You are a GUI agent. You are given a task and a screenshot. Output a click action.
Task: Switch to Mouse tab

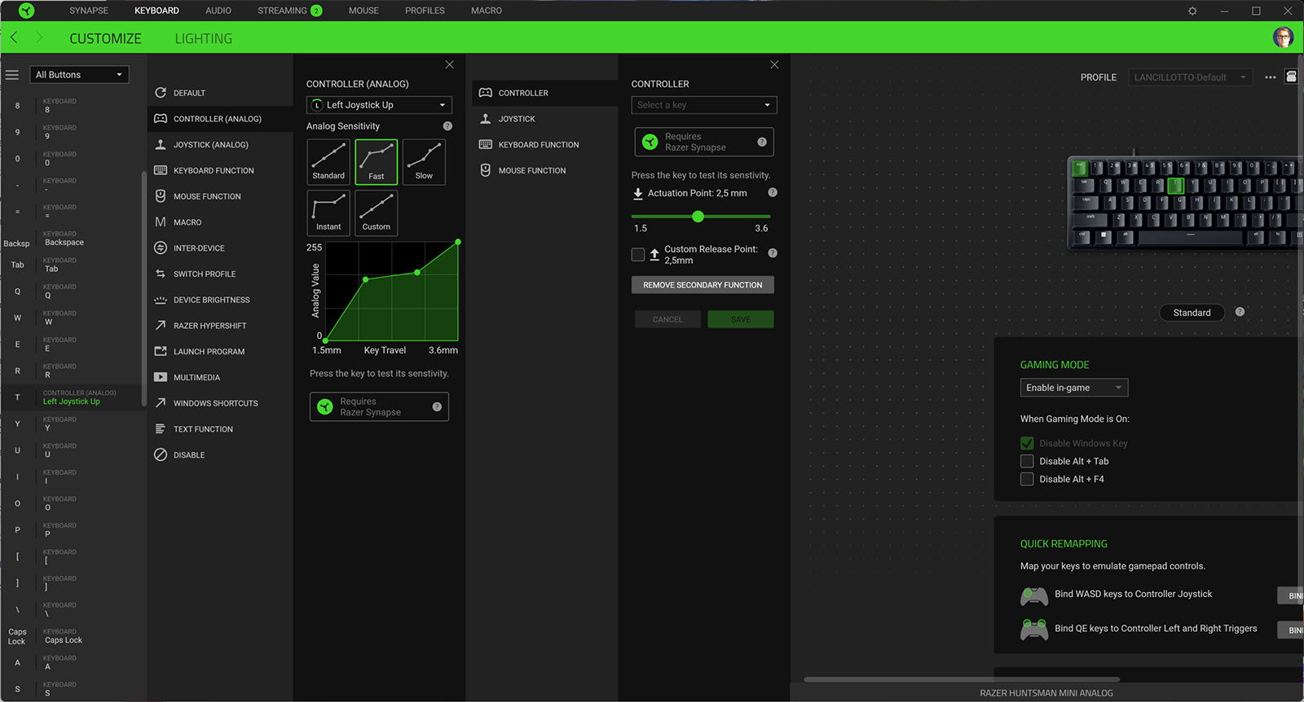pyautogui.click(x=363, y=11)
